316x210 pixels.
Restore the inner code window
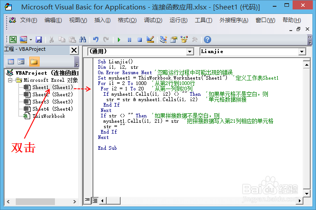click(298, 29)
